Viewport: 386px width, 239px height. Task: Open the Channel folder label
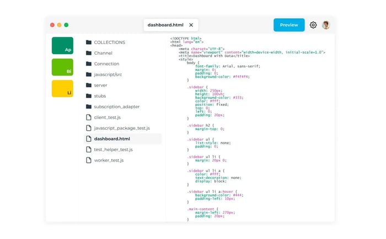tap(103, 53)
